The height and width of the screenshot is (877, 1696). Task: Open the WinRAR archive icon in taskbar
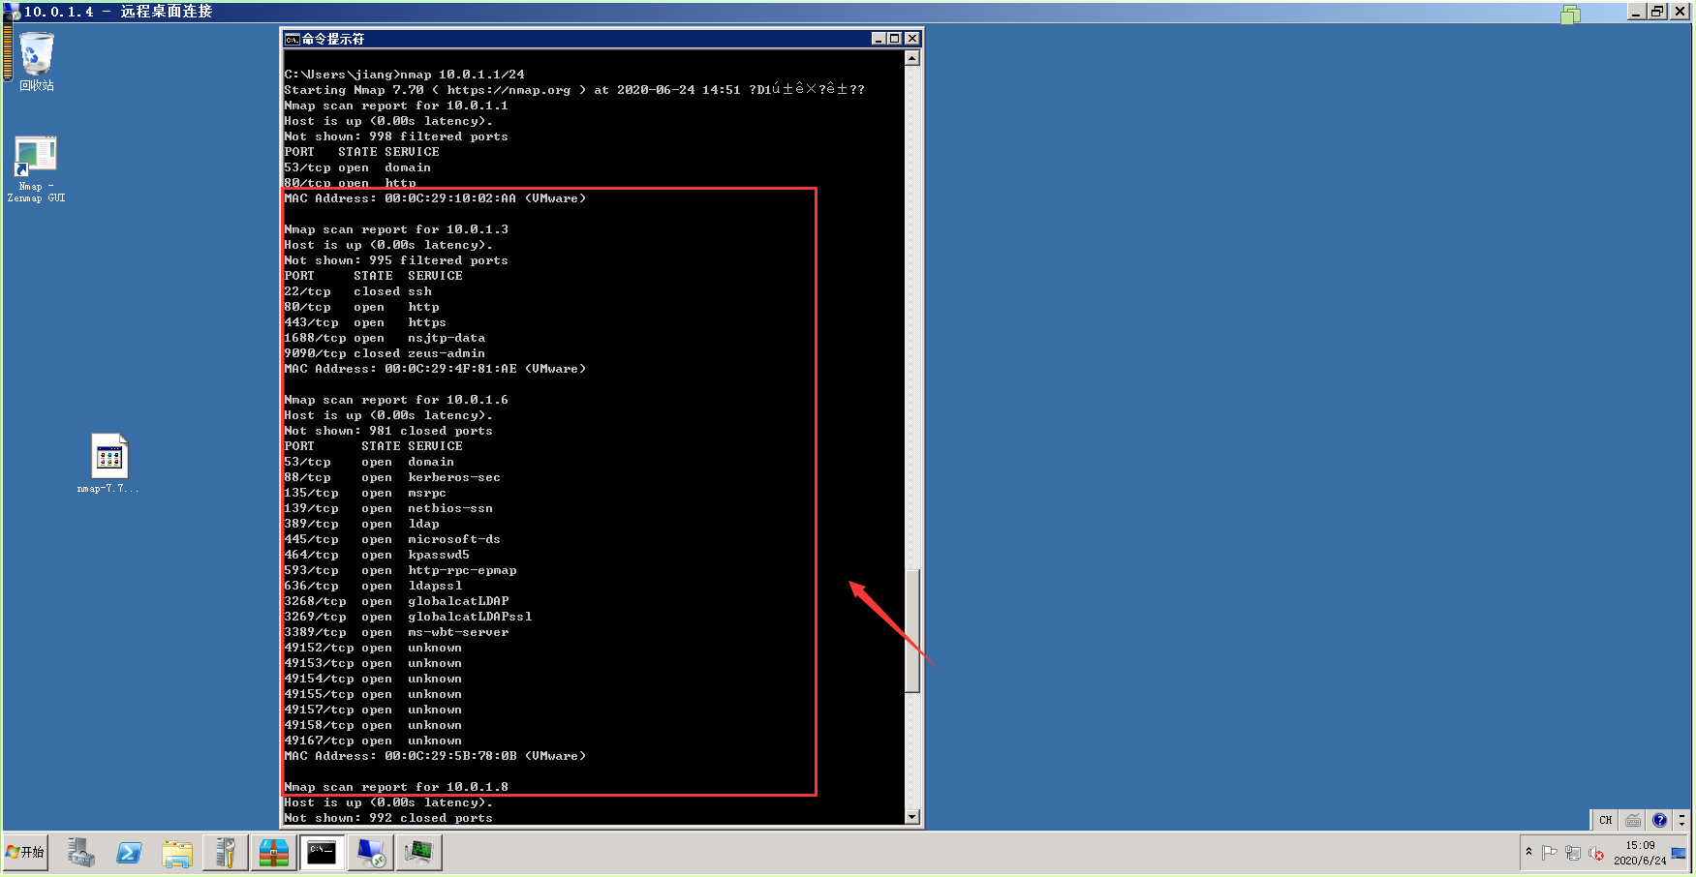[274, 853]
